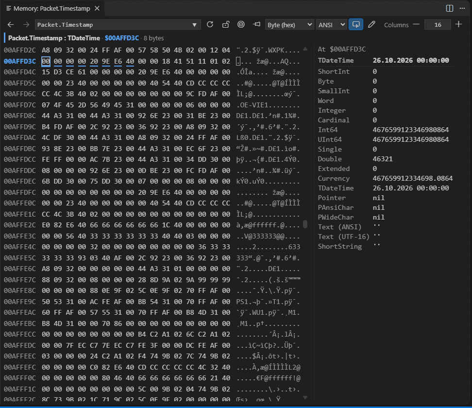Select the SmallInt inspector row

387,91
